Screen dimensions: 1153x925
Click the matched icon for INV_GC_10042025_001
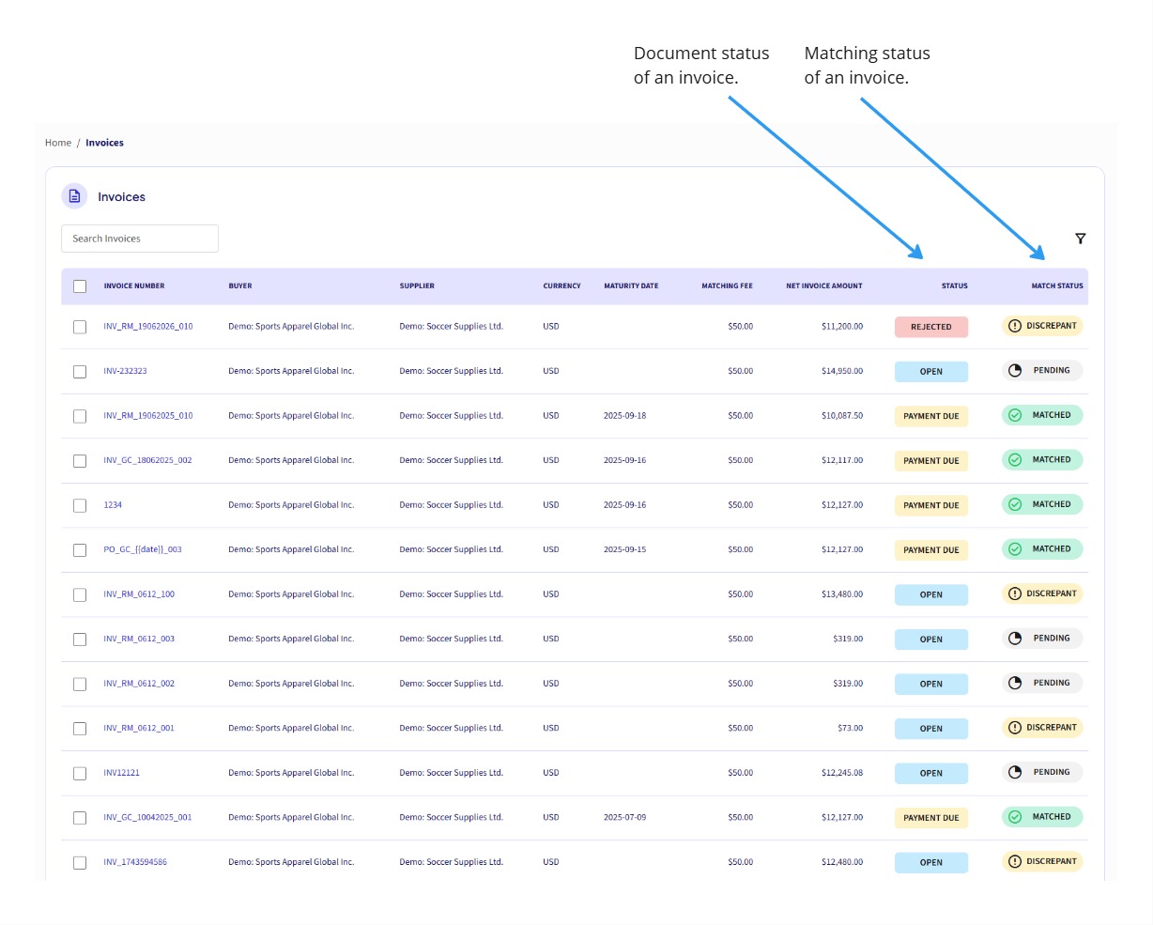1015,817
